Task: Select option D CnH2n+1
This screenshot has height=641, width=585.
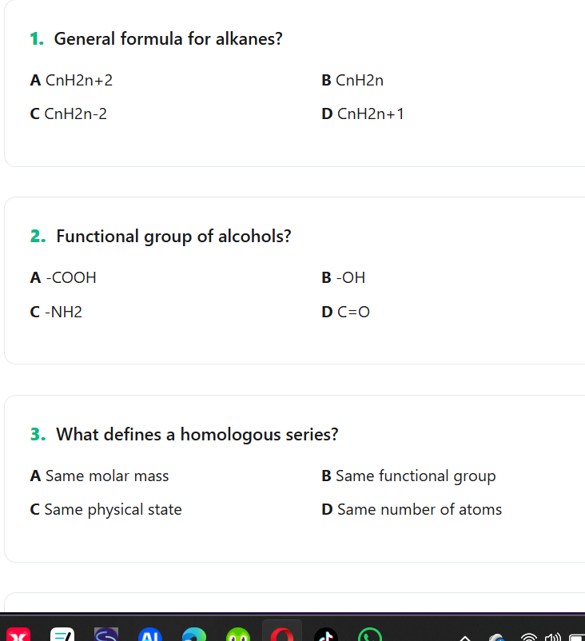Action: (363, 113)
